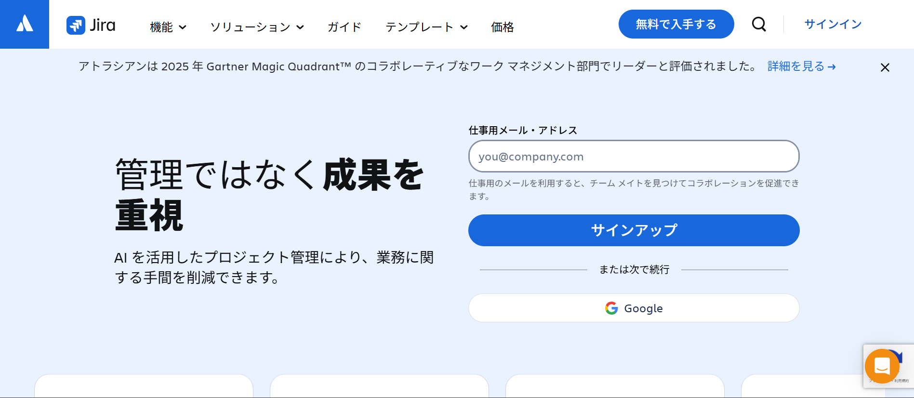Open the chat support bubble

882,366
